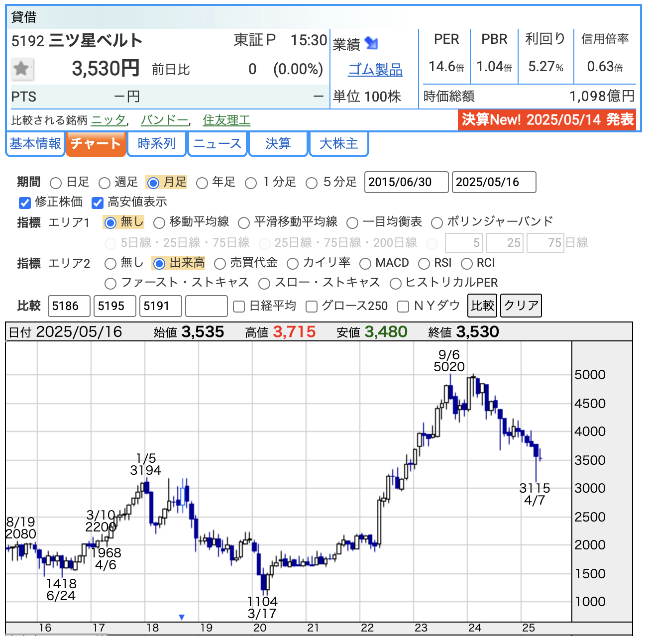This screenshot has height=636, width=648.
Task: Open the ゴム製品 sector link
Action: pyautogui.click(x=375, y=70)
